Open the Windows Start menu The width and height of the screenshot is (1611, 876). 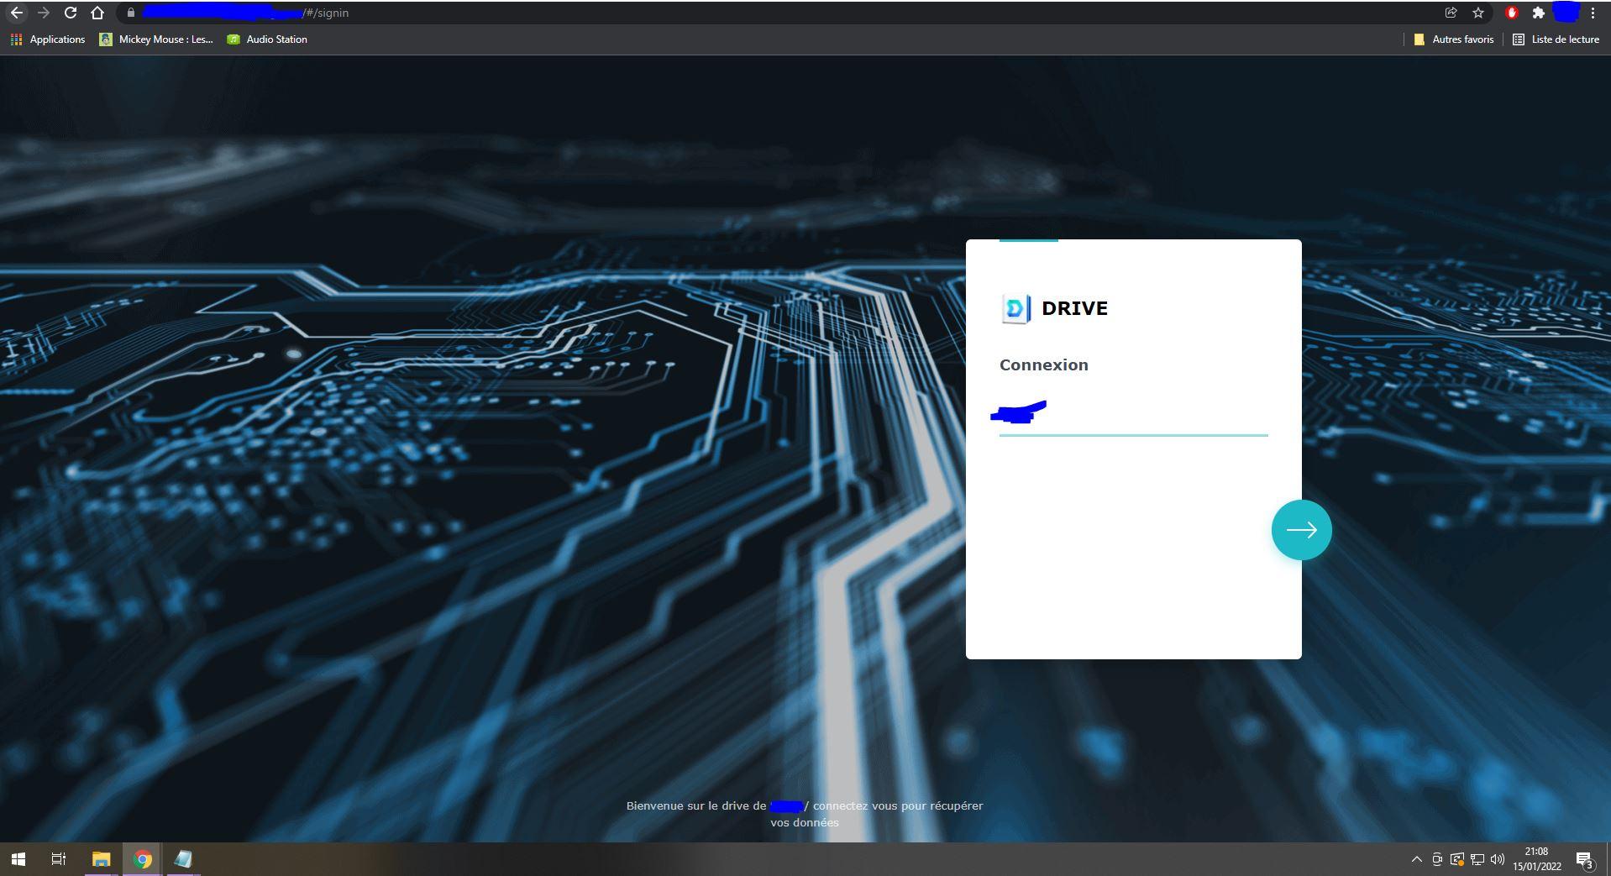click(x=18, y=859)
